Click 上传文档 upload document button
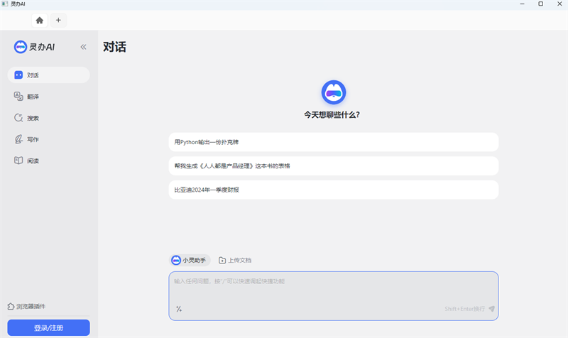This screenshot has width=568, height=338. 235,261
